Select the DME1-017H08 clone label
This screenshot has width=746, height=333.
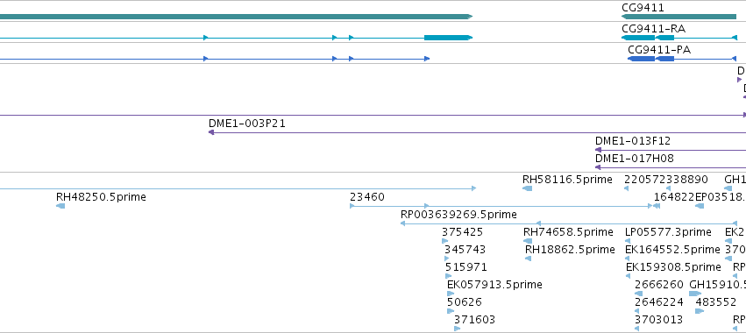pos(634,159)
